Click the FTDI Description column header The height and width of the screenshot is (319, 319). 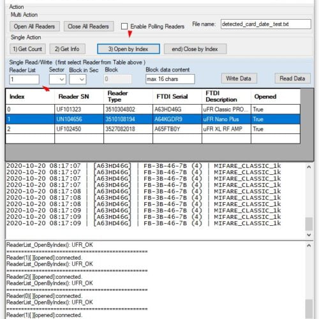pos(226,96)
